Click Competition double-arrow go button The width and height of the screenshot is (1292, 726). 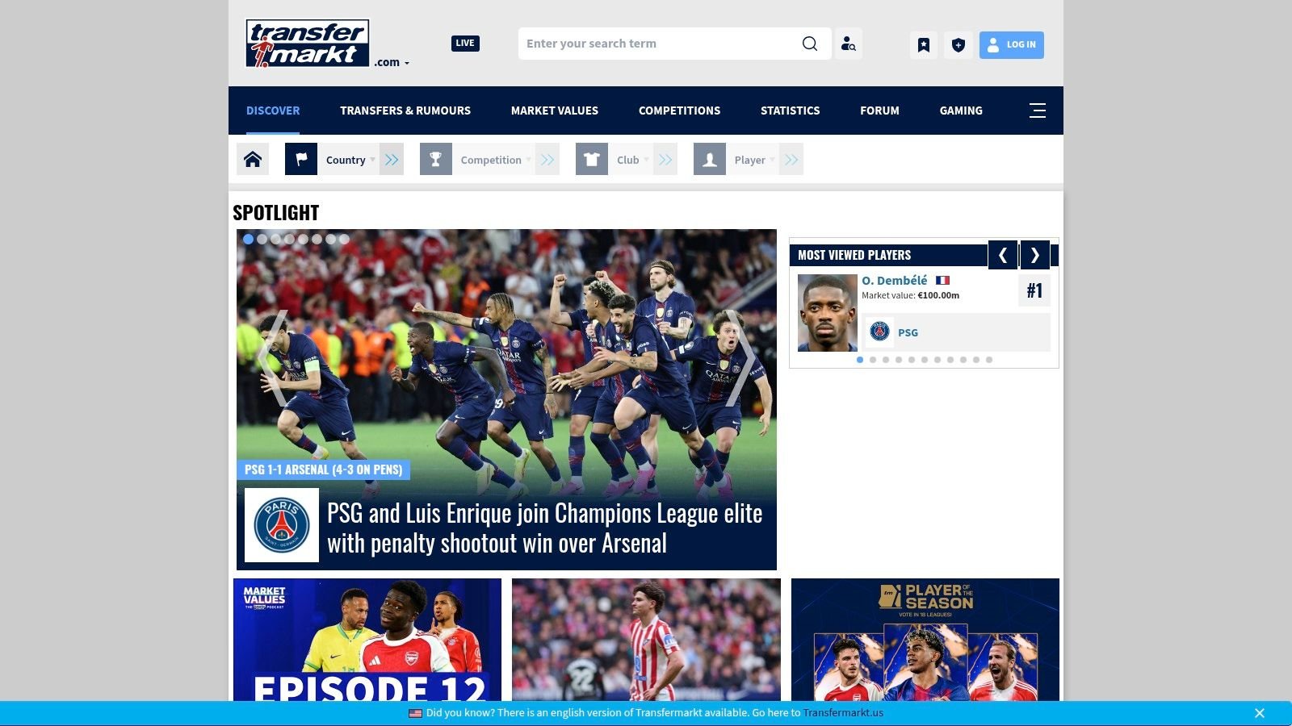click(547, 159)
